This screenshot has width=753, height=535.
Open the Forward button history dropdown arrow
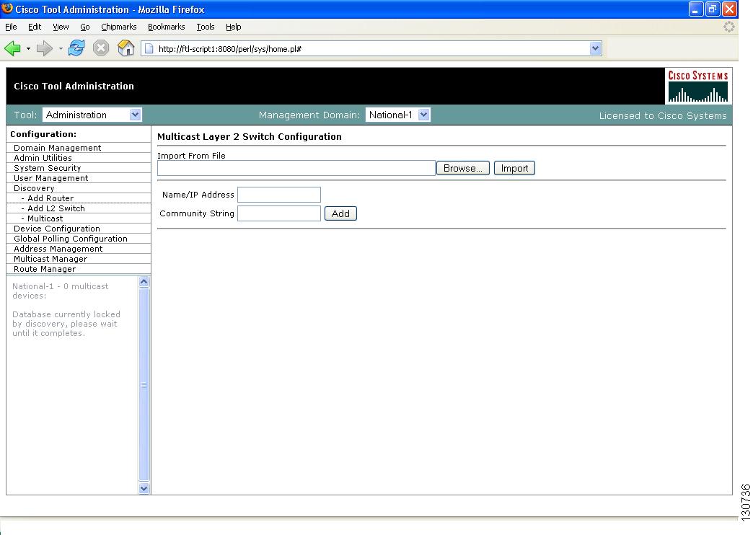tap(61, 48)
